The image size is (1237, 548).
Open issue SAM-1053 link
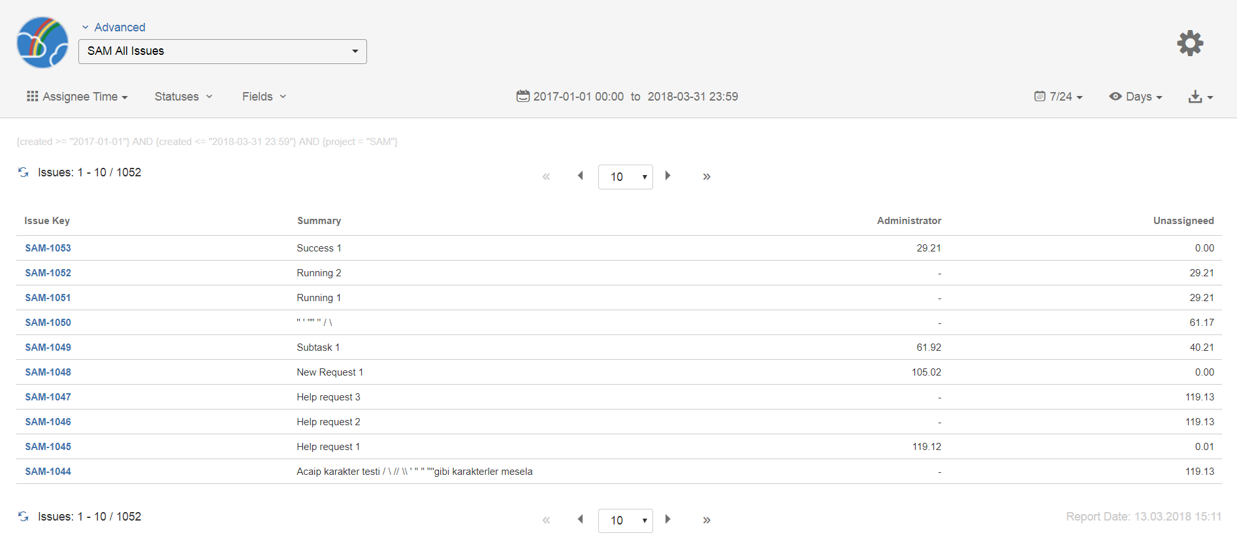tap(48, 248)
